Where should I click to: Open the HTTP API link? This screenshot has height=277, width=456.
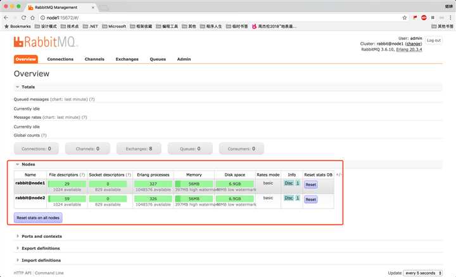click(x=22, y=273)
